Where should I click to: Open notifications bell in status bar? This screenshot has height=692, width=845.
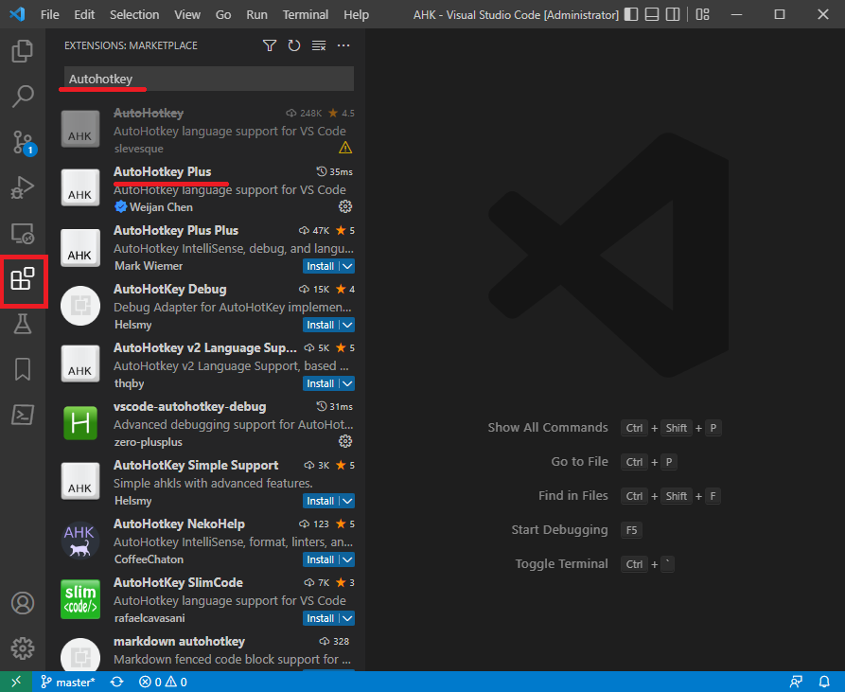point(824,682)
